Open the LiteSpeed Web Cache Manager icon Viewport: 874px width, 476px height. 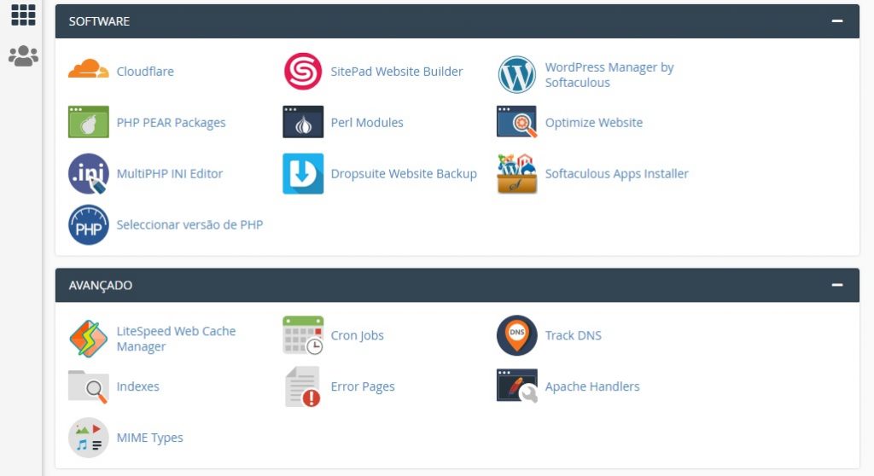pos(89,339)
